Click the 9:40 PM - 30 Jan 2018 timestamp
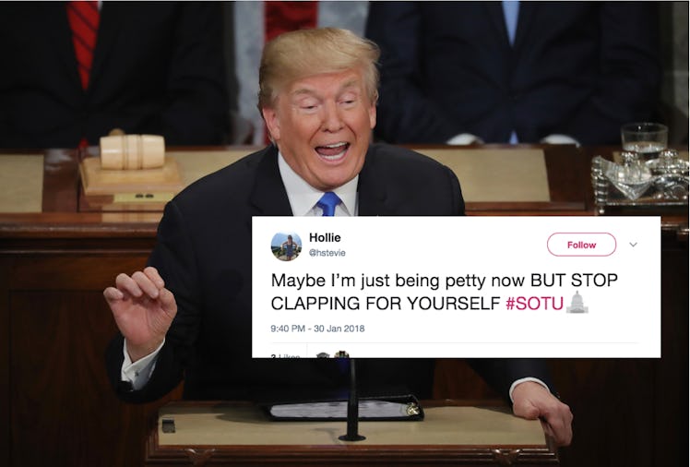Screen dimensions: 690x467 click(x=317, y=329)
